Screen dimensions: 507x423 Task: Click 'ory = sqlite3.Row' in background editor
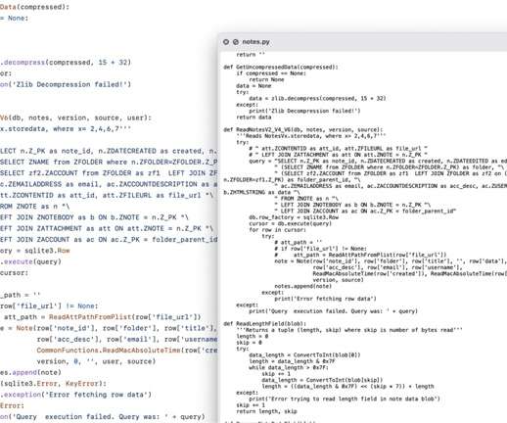click(x=35, y=251)
